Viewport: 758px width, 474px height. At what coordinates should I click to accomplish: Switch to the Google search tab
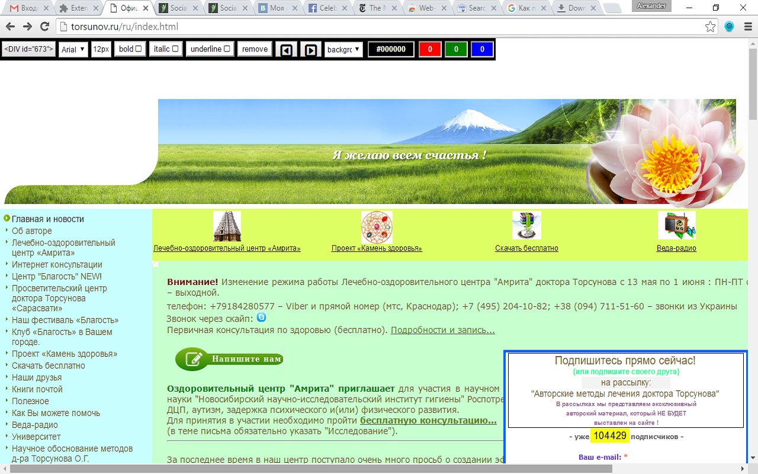point(527,8)
